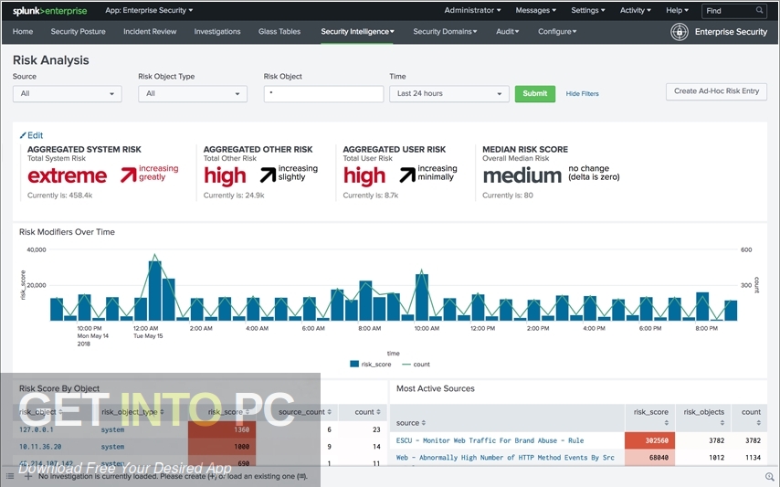Open the Investigations tab
The width and height of the screenshot is (780, 487).
coord(217,31)
